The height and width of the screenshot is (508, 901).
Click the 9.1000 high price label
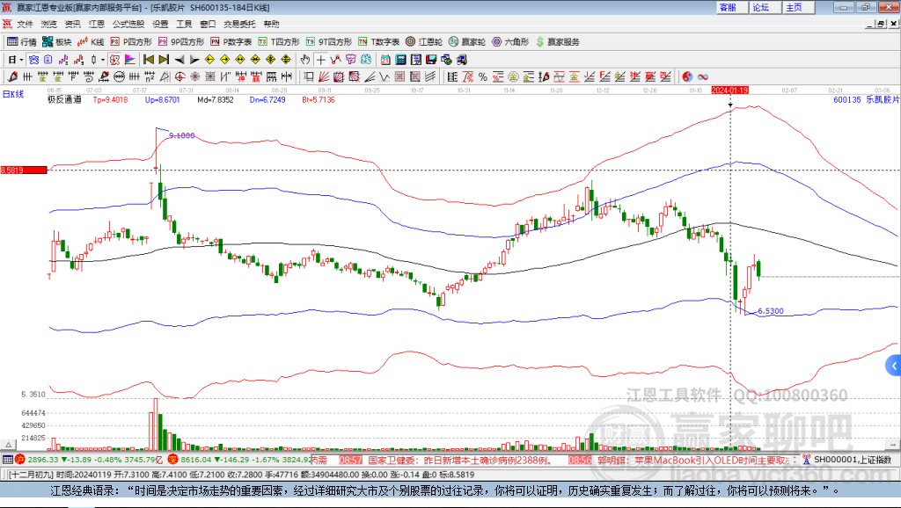181,135
